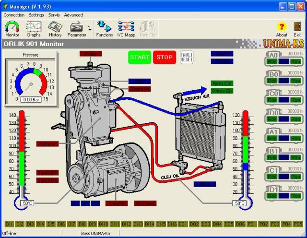Click the A1 module Rdy indicator

[272, 139]
